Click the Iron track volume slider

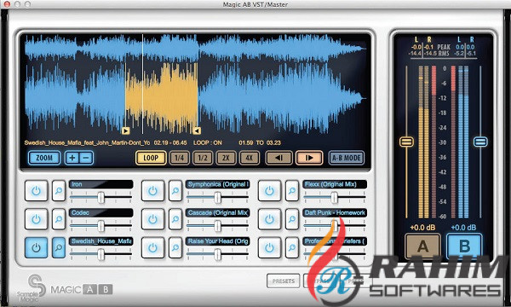pyautogui.click(x=101, y=197)
